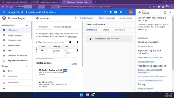The image size is (174, 98).
Task: Open instance-1 row actions menu
Action: tap(77, 50)
